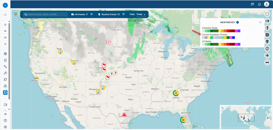
Task: Select the thermometer marker at Salt Lake
Action: point(74,63)
